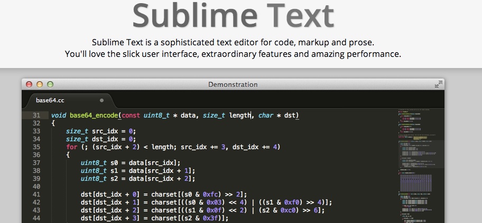Click 'src_idx = 0;' on line 33
The height and width of the screenshot is (223, 482).
(x=114, y=131)
